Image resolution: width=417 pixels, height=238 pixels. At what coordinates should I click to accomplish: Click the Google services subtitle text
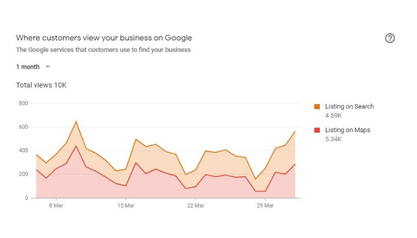pos(103,50)
